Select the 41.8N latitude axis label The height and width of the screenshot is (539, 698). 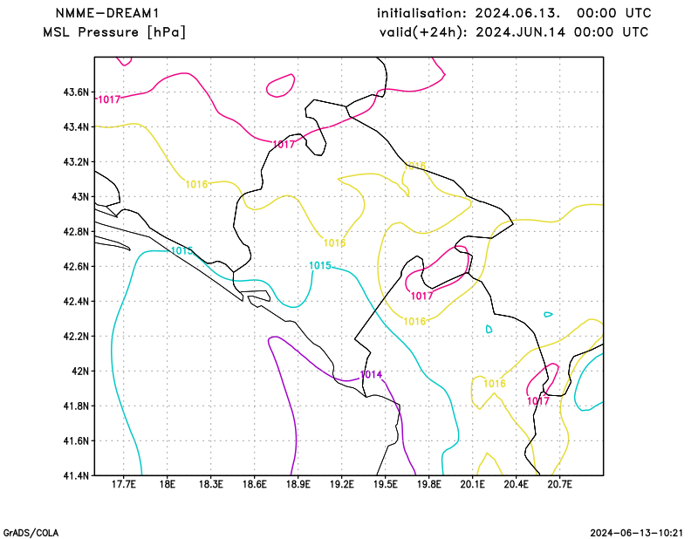click(76, 406)
